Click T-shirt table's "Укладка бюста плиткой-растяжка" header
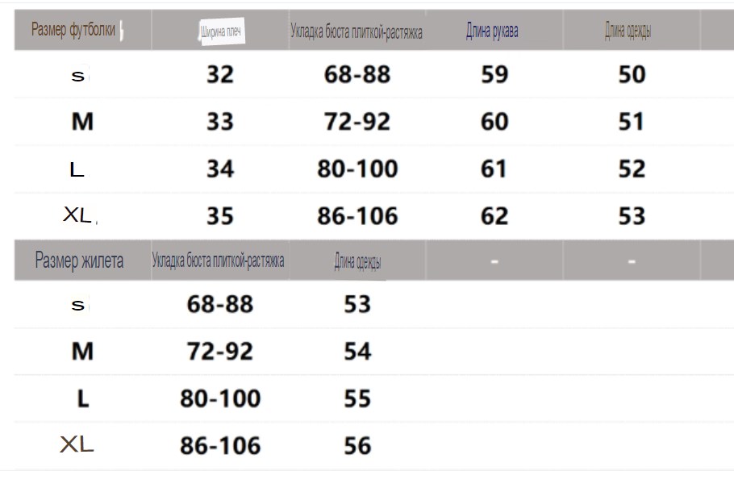The image size is (734, 492). tap(357, 32)
